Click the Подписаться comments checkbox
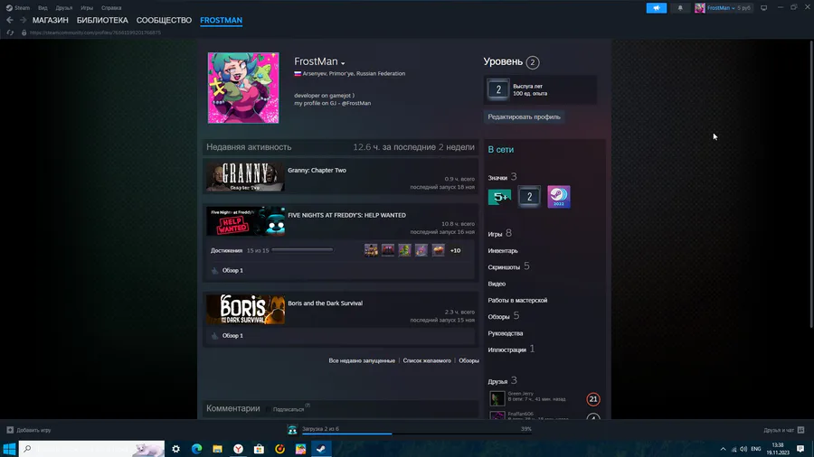Viewport: 814px width, 457px height. click(269, 409)
